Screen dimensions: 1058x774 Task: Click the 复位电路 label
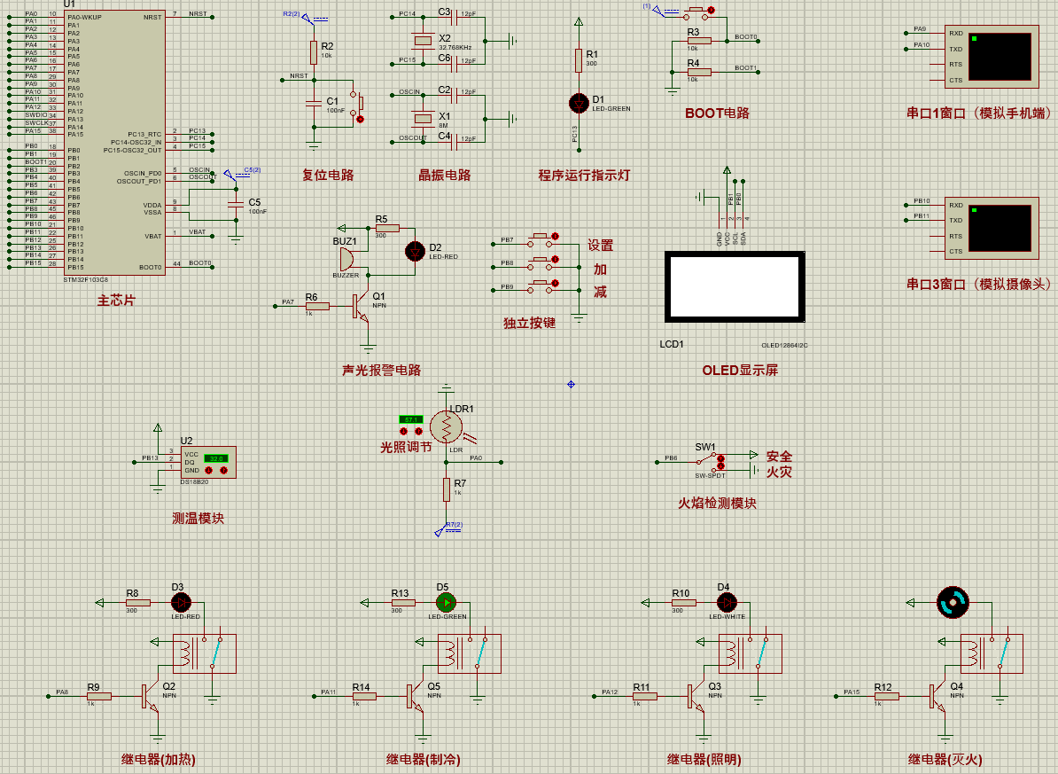point(328,175)
